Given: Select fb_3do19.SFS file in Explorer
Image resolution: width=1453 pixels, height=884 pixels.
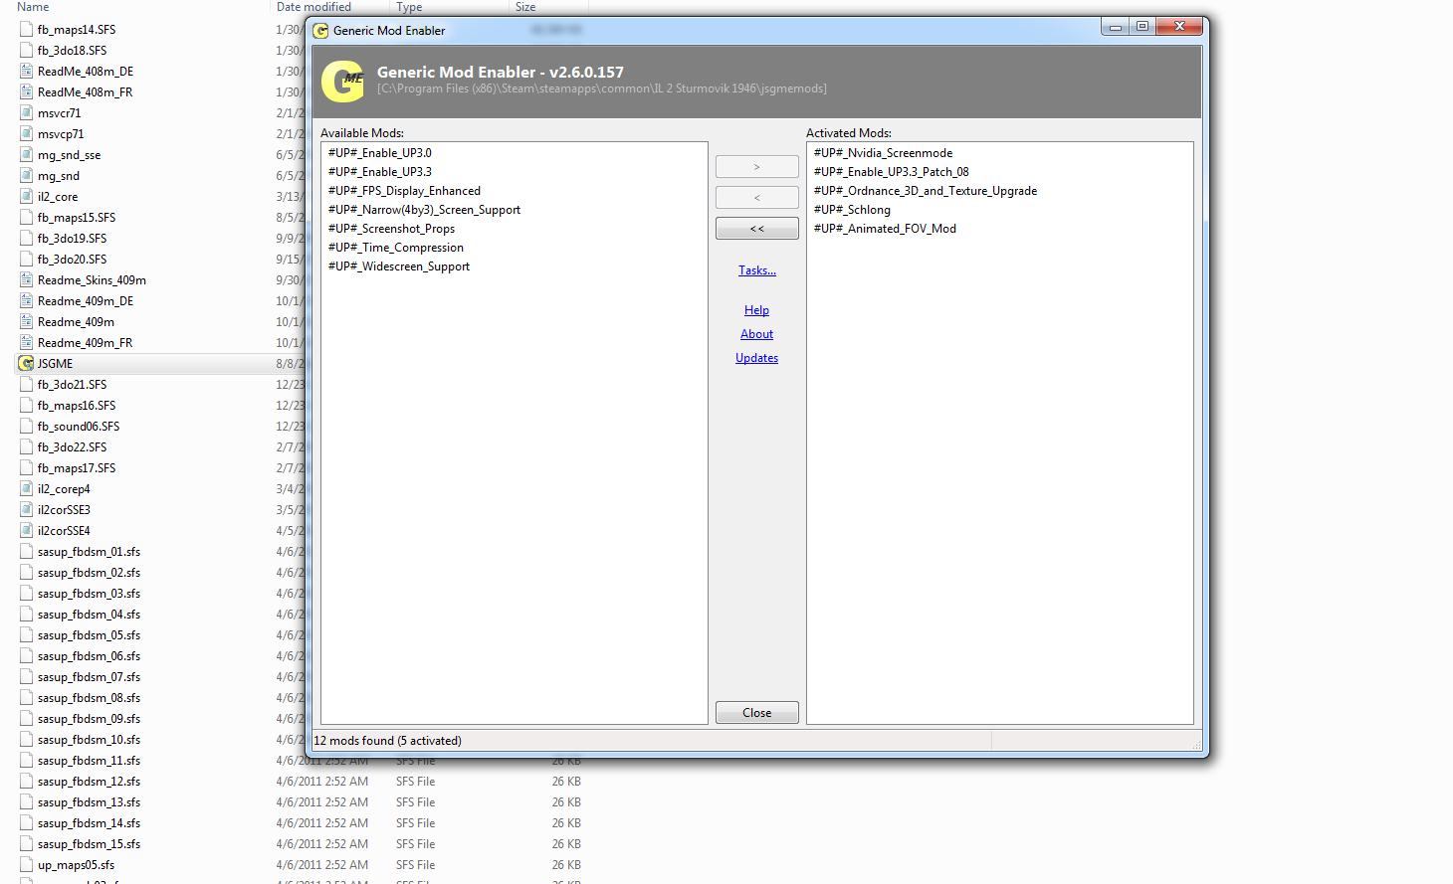Looking at the screenshot, I should [72, 239].
